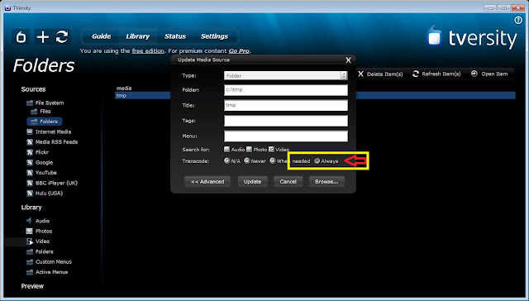Enable the Photo search checkbox
The height and width of the screenshot is (301, 529).
[x=249, y=149]
